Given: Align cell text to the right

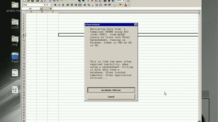Looking at the screenshot, I should click(76, 5).
